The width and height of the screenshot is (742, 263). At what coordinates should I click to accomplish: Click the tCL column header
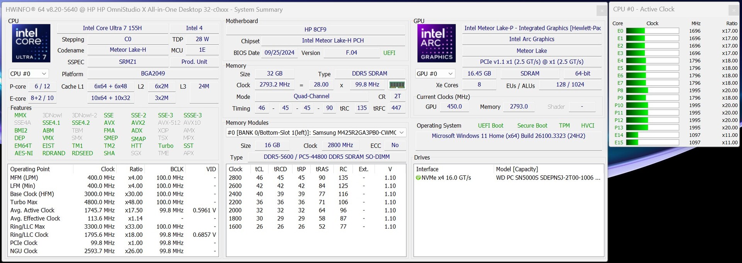[x=259, y=169]
